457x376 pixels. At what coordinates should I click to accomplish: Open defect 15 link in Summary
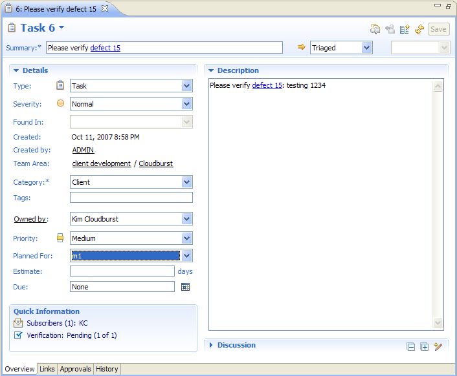coord(106,48)
